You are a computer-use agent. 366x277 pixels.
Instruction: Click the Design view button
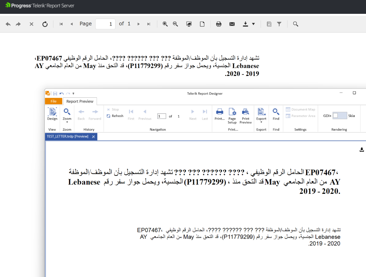click(x=52, y=114)
